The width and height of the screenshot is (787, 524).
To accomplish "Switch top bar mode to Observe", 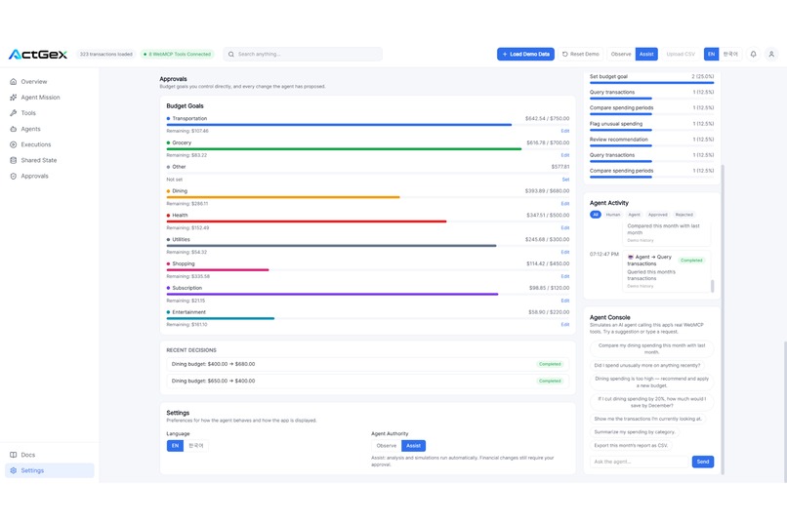I will (621, 54).
